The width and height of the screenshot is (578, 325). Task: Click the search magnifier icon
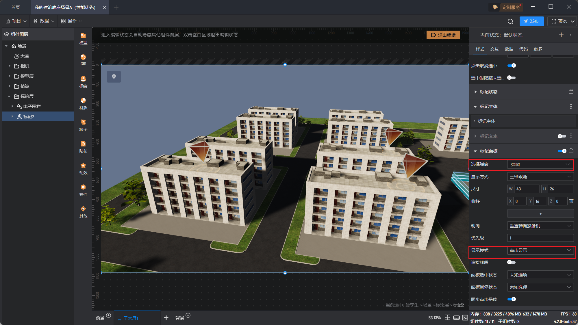point(510,21)
